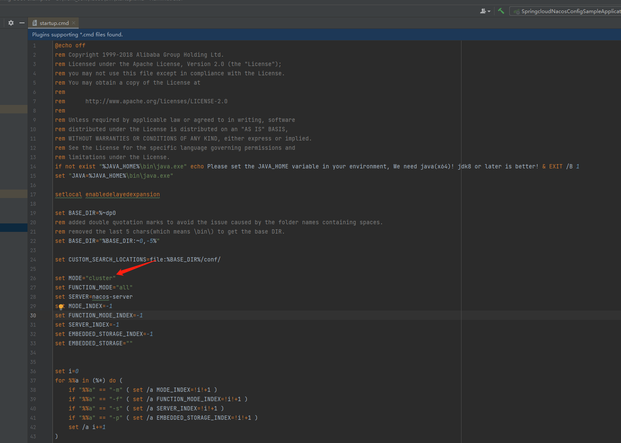Viewport: 621px width, 443px height.
Task: Click the line checking the "-p" argument
Action: click(163, 418)
